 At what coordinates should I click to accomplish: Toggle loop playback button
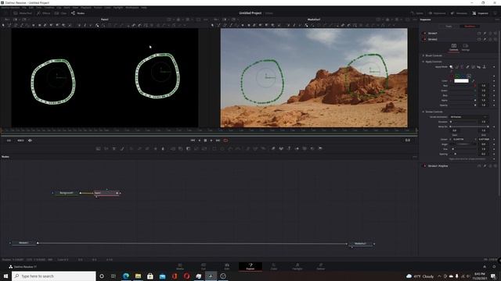225,140
